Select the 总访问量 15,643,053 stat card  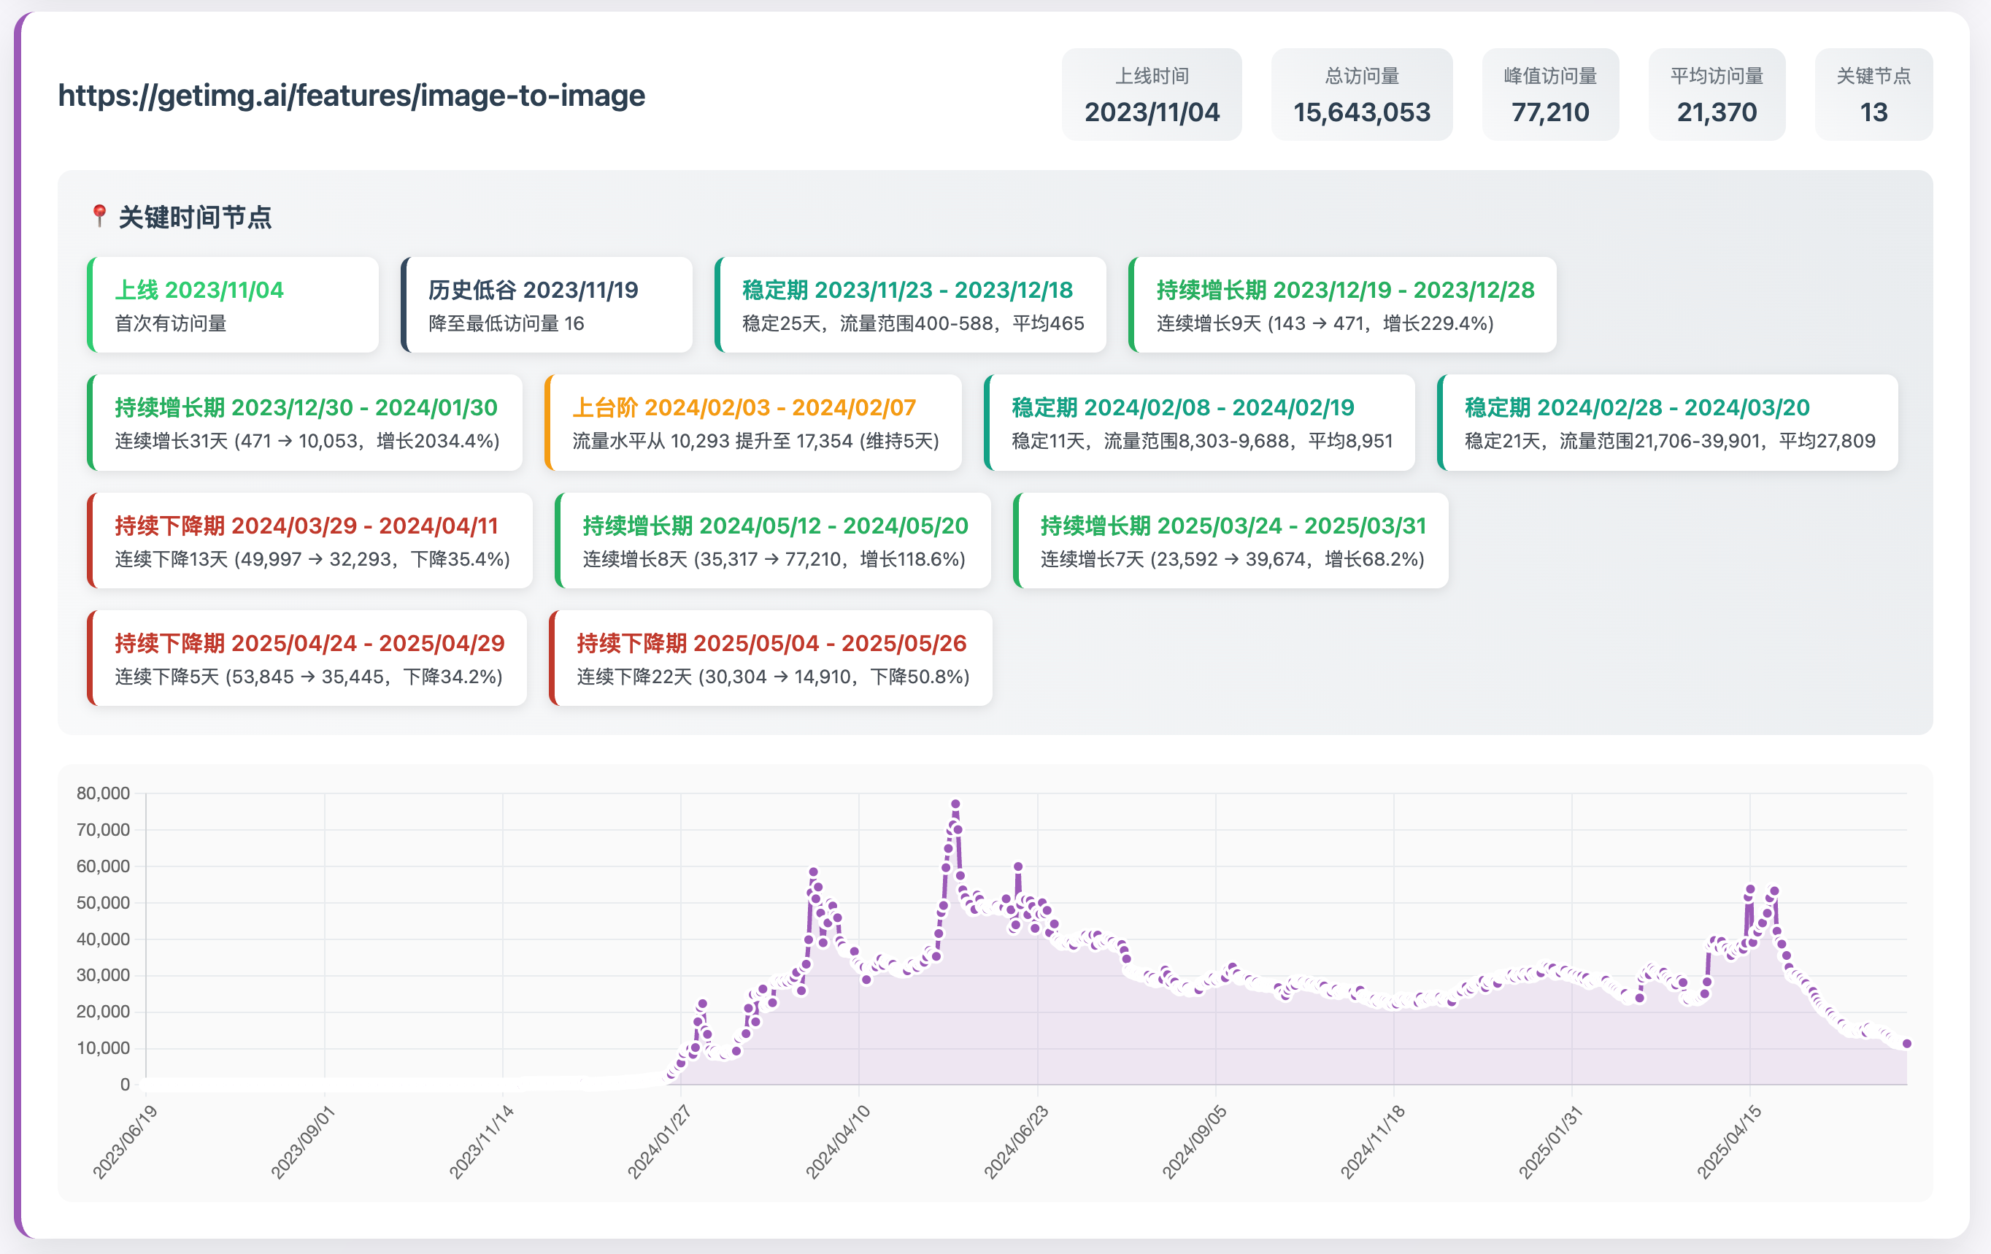click(x=1362, y=94)
